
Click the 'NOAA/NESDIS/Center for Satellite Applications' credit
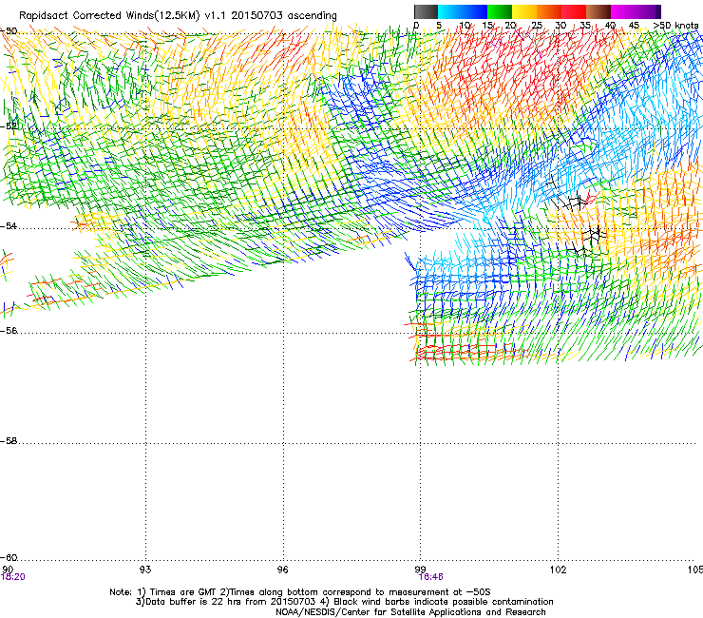410,612
